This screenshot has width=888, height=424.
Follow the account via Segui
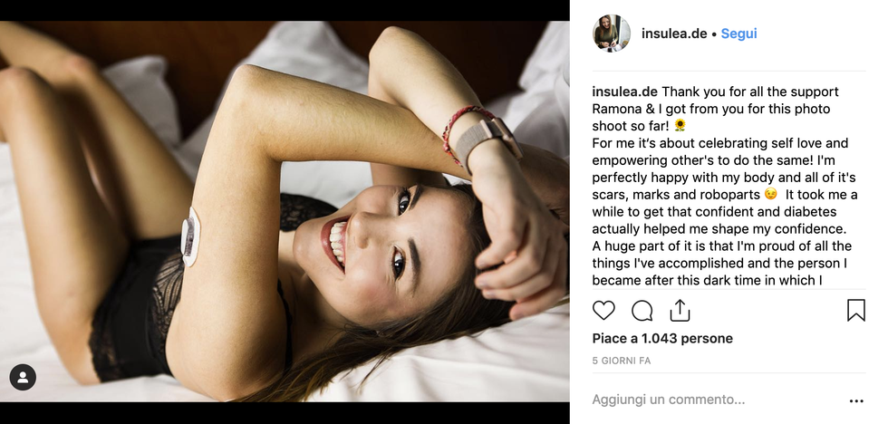coord(738,34)
